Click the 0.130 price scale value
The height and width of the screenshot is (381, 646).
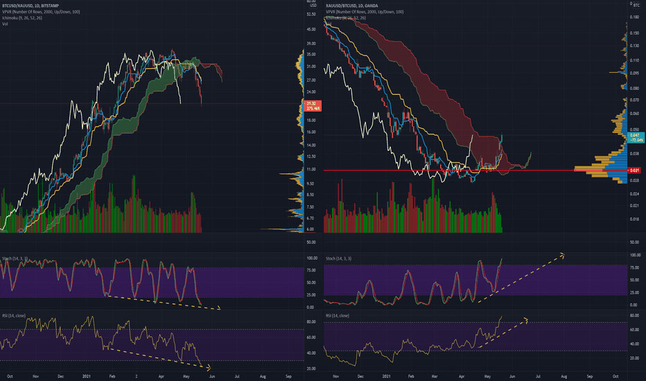634,46
